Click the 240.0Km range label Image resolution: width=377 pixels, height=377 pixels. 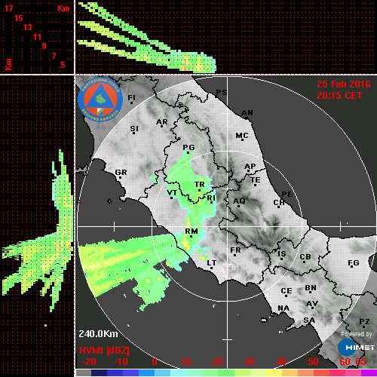(98, 334)
